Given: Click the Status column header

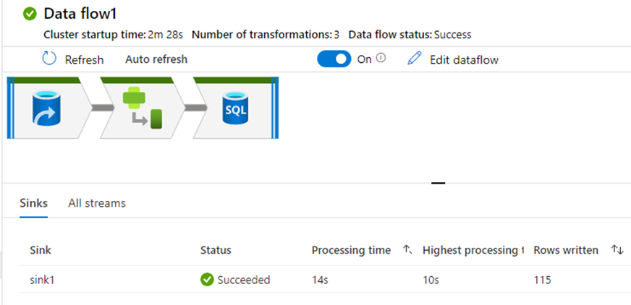Looking at the screenshot, I should coord(216,250).
